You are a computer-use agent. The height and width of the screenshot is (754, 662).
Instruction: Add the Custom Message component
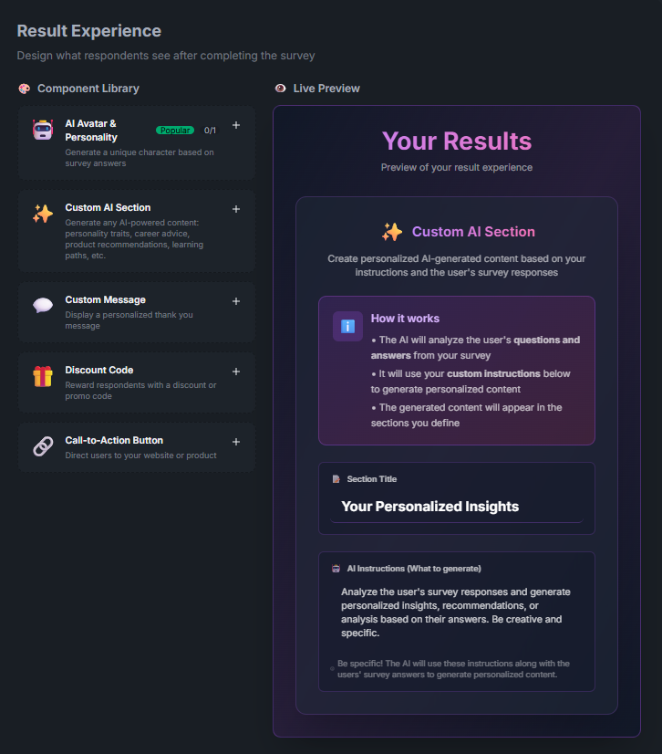coord(236,301)
